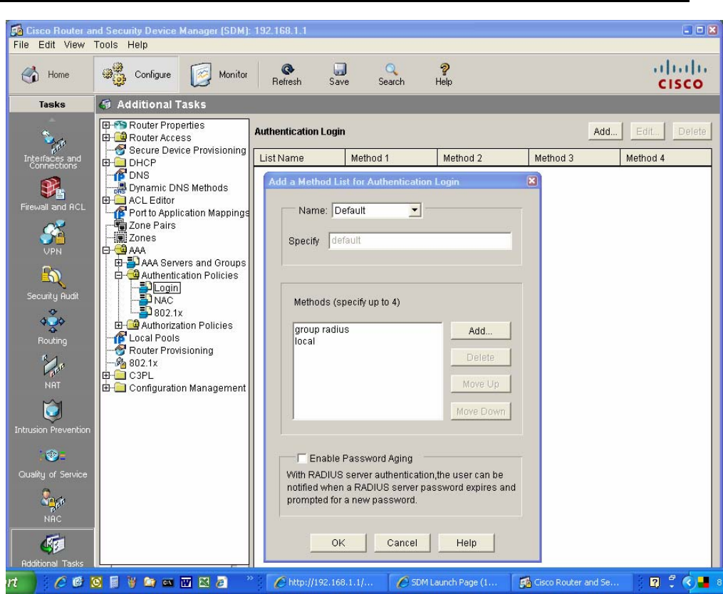The image size is (723, 594).
Task: Open the NAT task in sidebar
Action: [x=52, y=372]
